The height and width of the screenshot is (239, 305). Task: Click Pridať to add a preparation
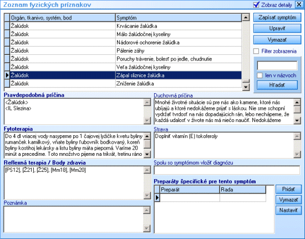(x=288, y=189)
